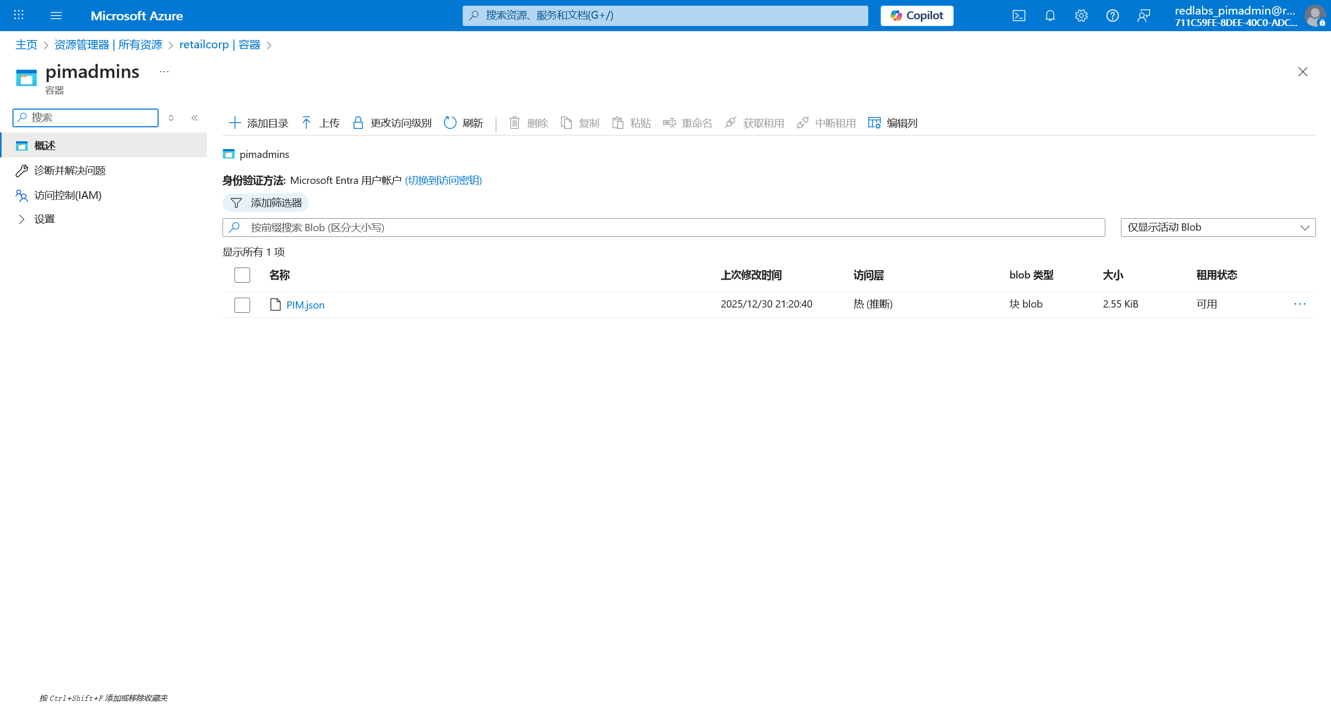Open 访问控制(IAM) in sidebar
1331x706 pixels.
click(68, 195)
